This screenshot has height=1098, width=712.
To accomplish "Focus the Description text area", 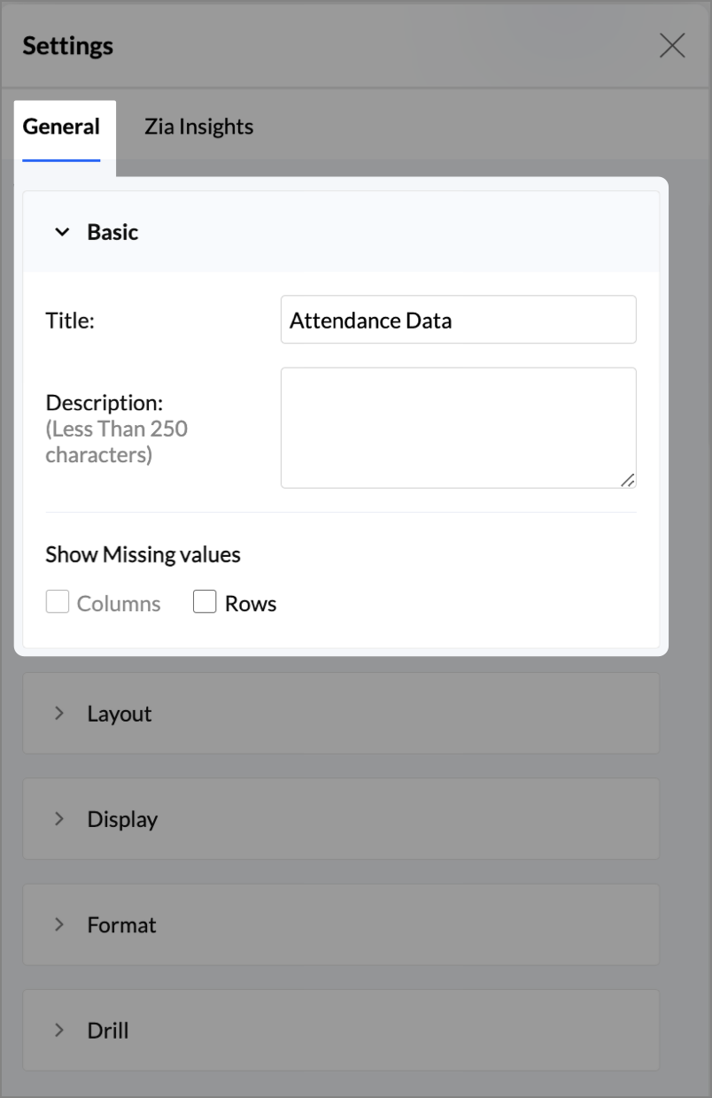I will point(458,427).
